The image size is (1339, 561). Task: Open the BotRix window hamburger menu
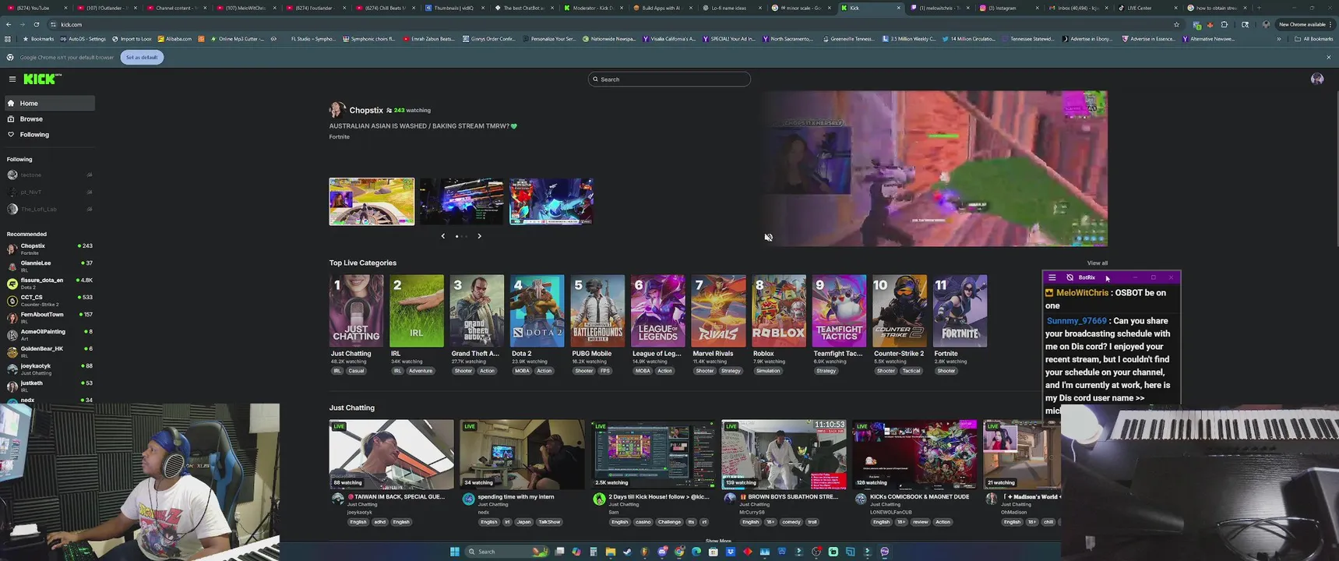(1052, 277)
